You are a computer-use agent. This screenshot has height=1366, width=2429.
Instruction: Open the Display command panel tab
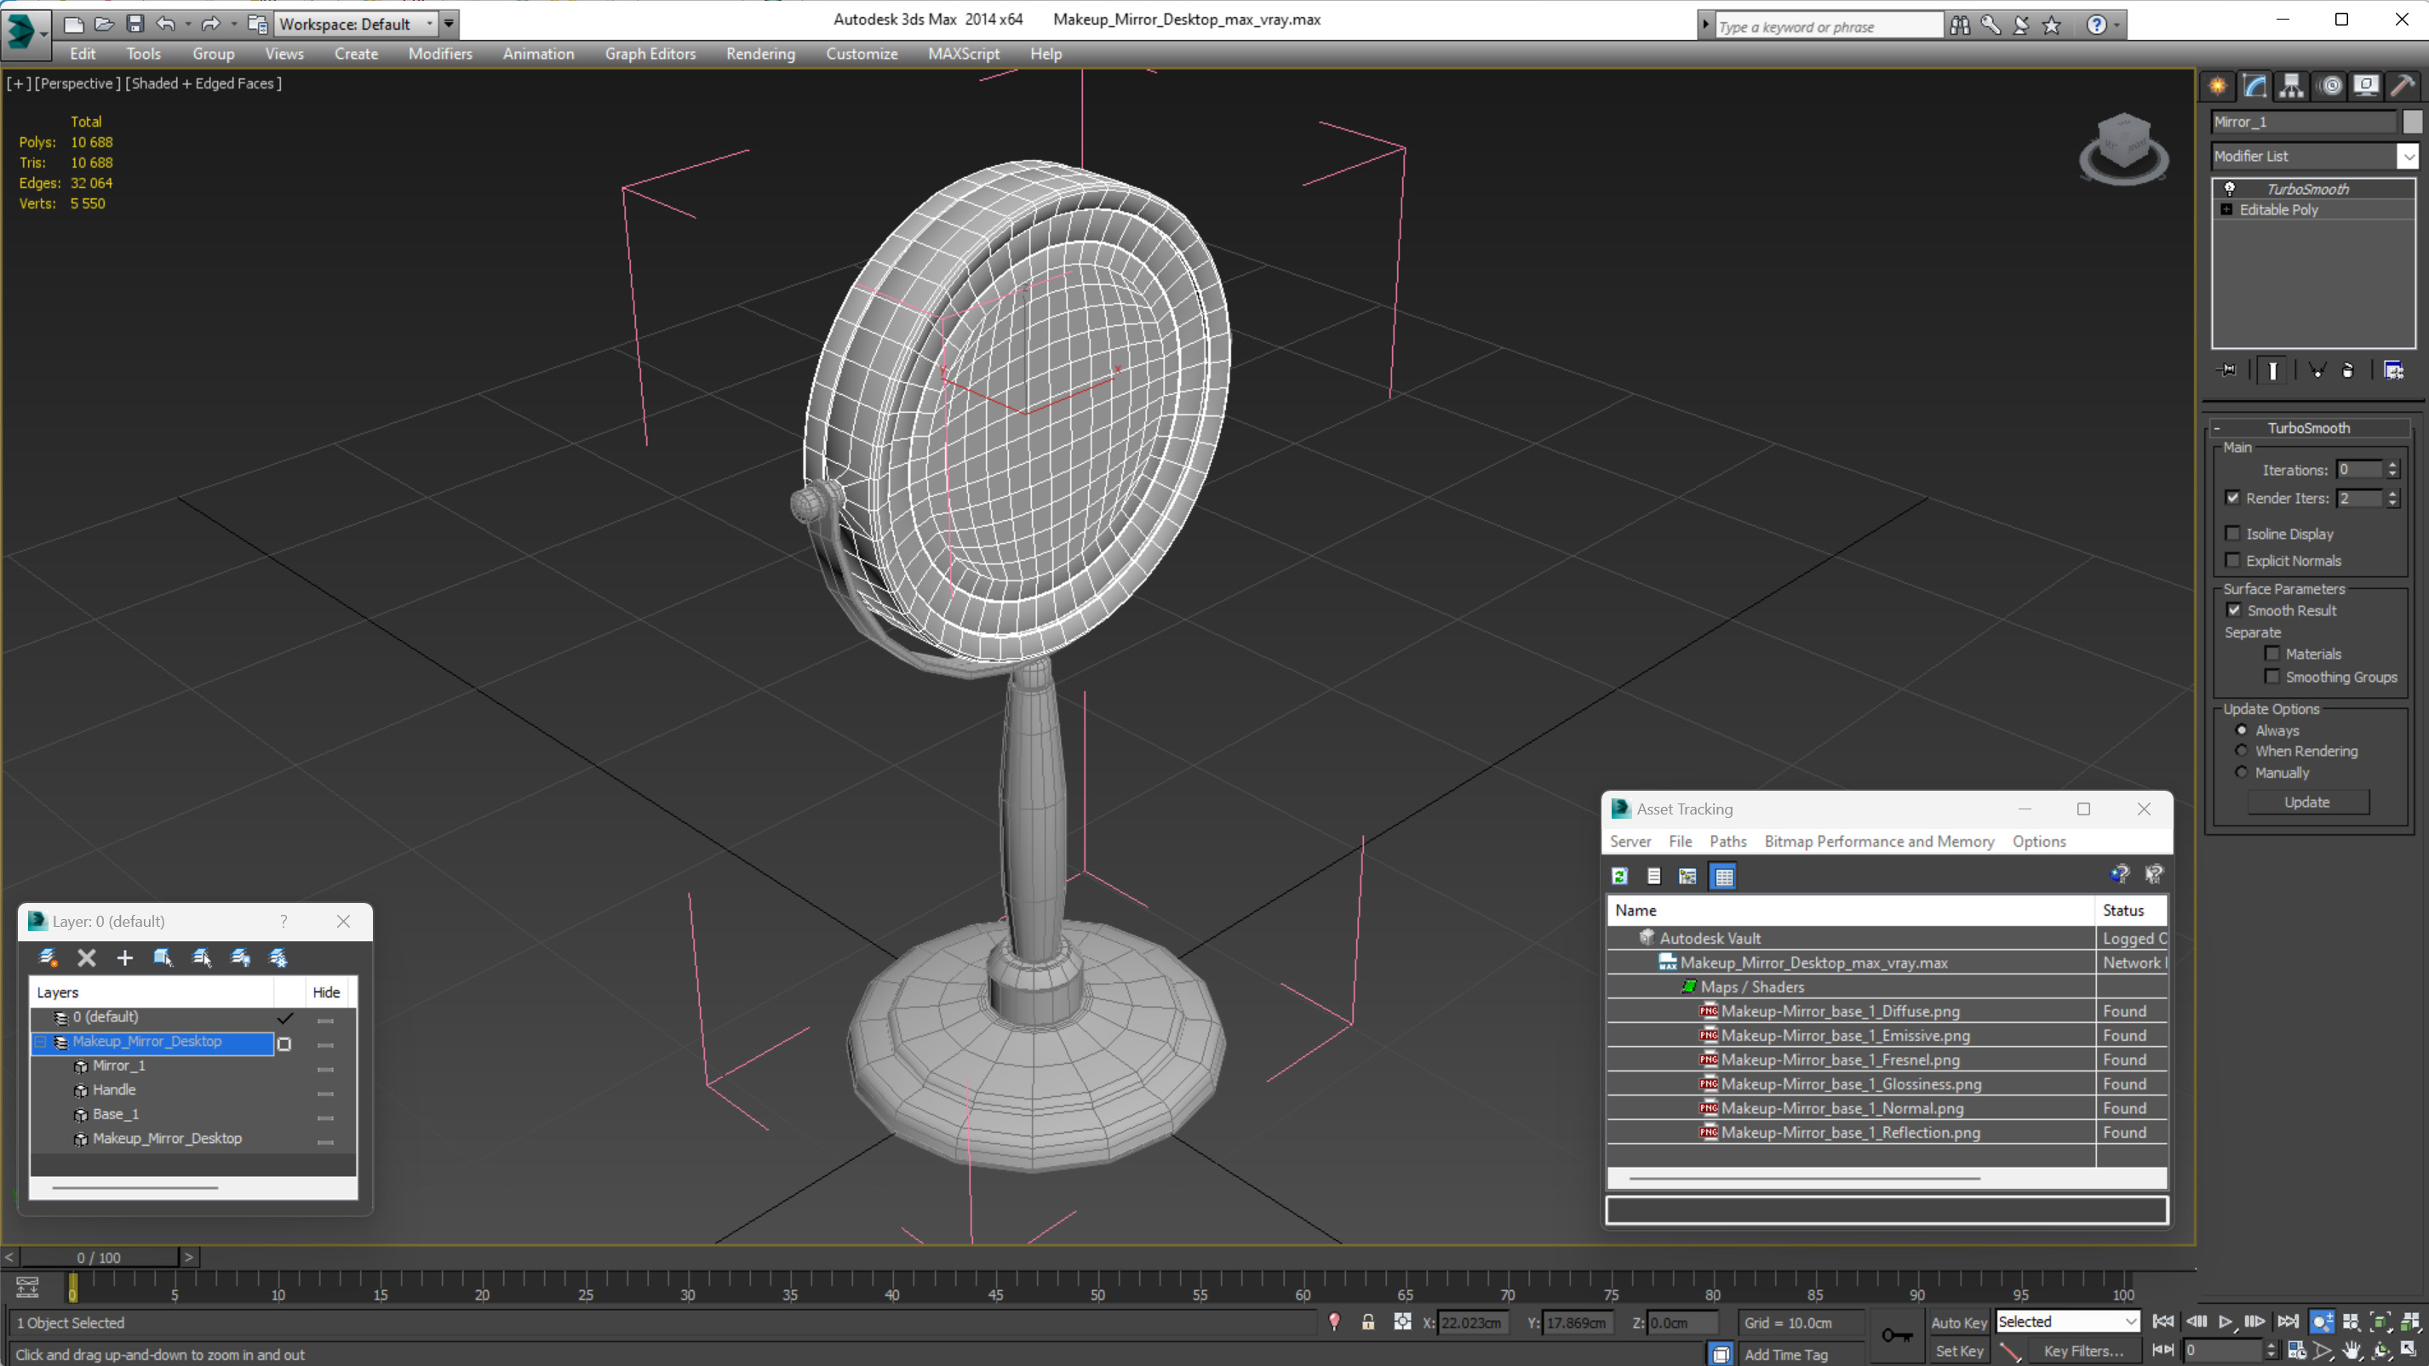coord(2366,86)
